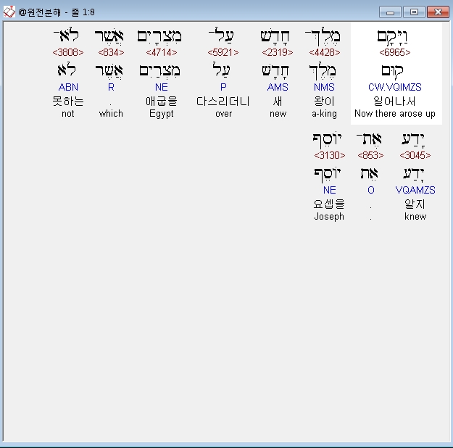Click the English gloss 'new'
The height and width of the screenshot is (448, 453).
pyautogui.click(x=278, y=114)
